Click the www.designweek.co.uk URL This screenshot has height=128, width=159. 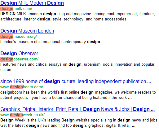pos(23,115)
